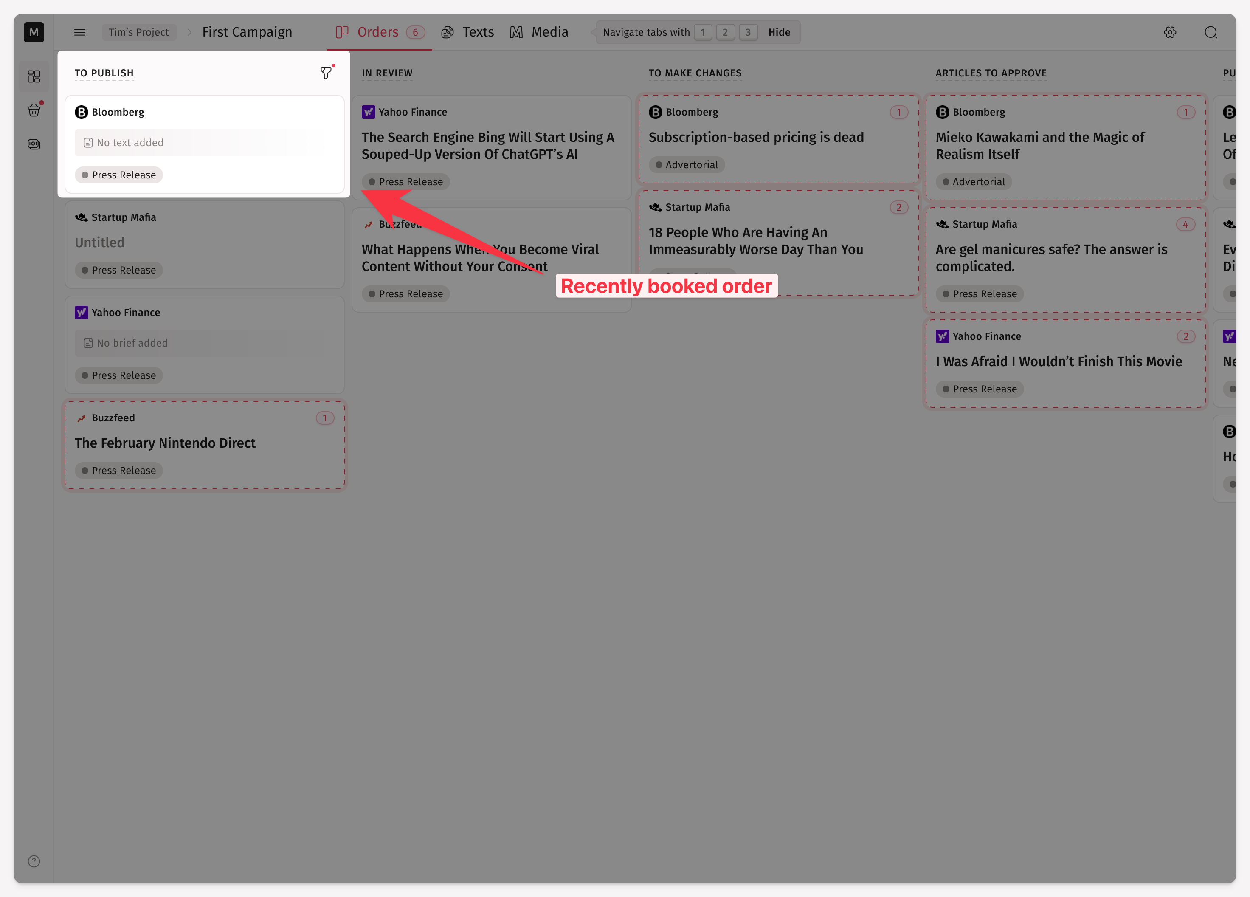Open the shopping basket sidebar icon

pyautogui.click(x=34, y=110)
